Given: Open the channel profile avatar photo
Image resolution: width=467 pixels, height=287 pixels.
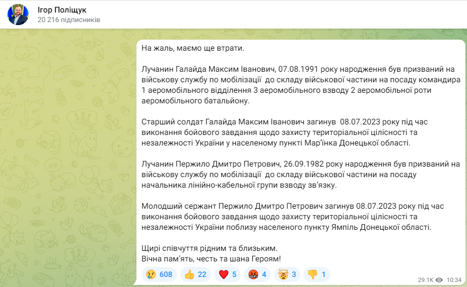Looking at the screenshot, I should tap(18, 15).
